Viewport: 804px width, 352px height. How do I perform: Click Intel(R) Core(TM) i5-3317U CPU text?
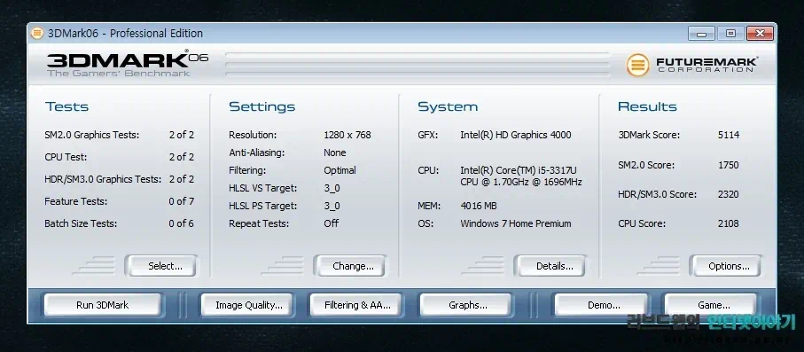521,176
